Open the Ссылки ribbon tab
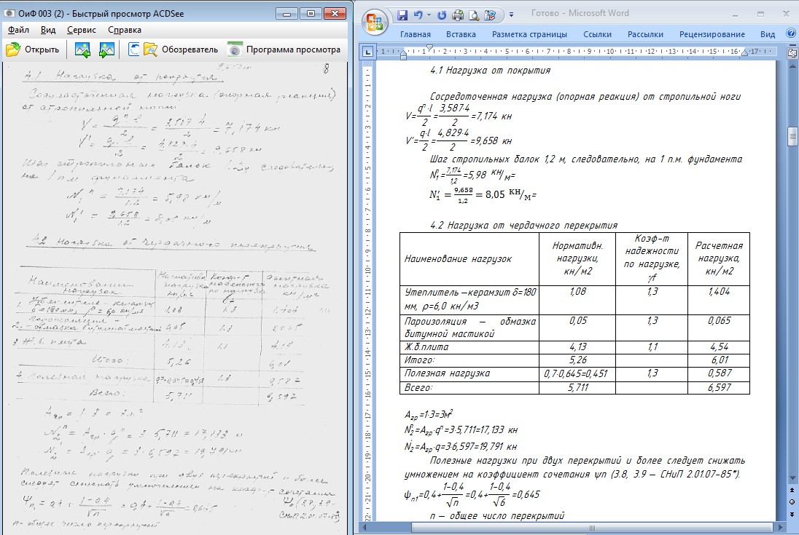Screen dimensions: 799x535 pyautogui.click(x=597, y=34)
